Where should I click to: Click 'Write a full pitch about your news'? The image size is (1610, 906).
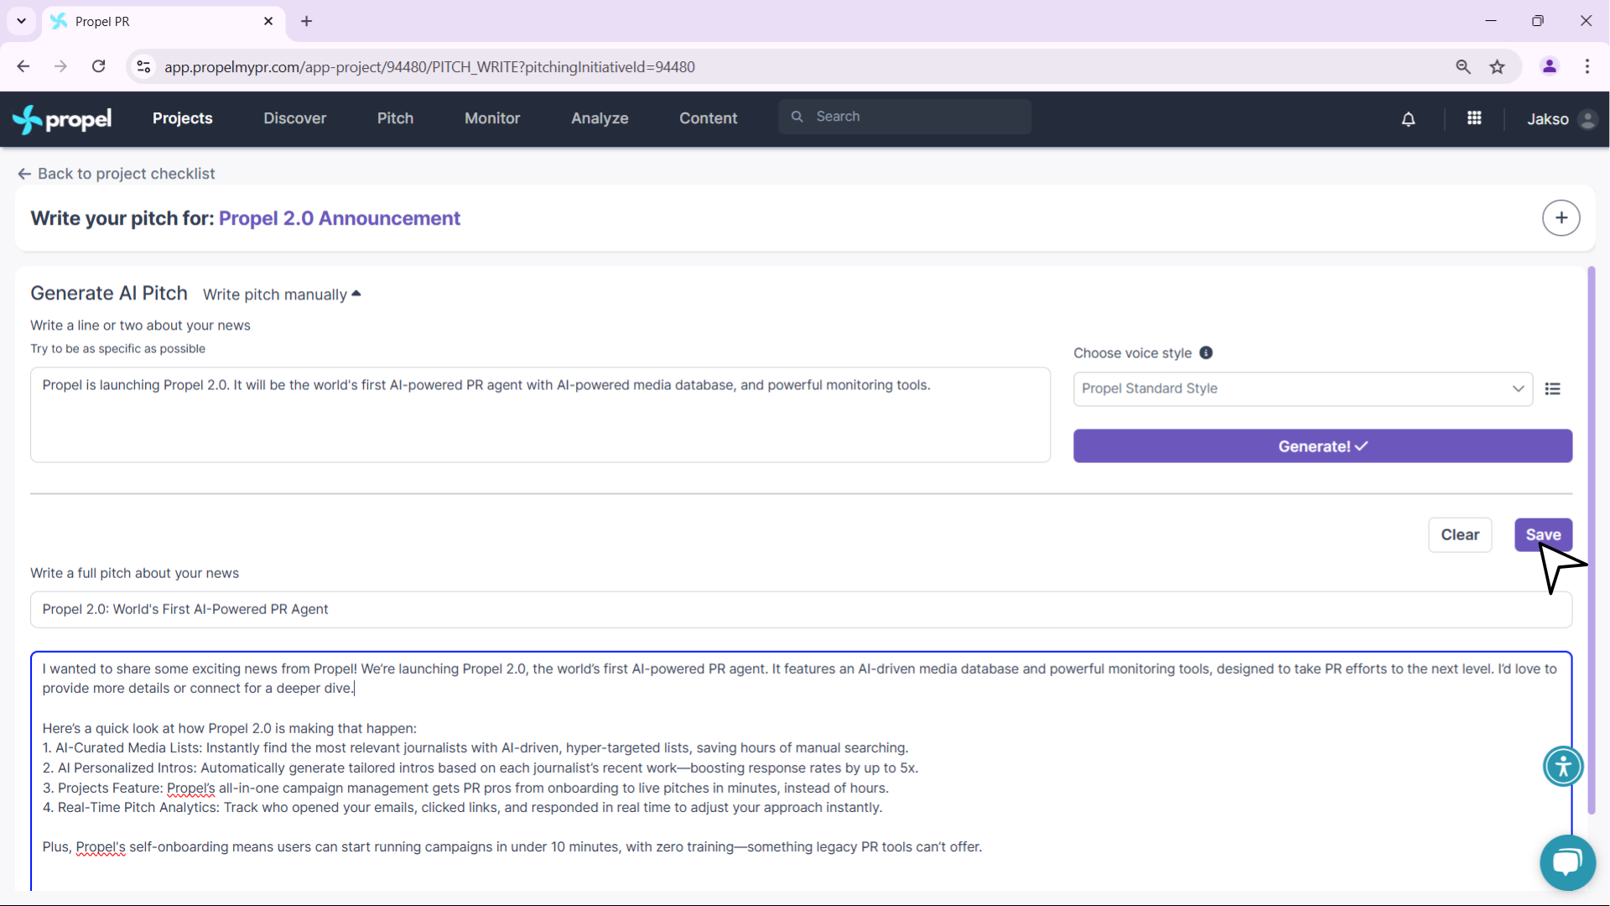pyautogui.click(x=135, y=573)
